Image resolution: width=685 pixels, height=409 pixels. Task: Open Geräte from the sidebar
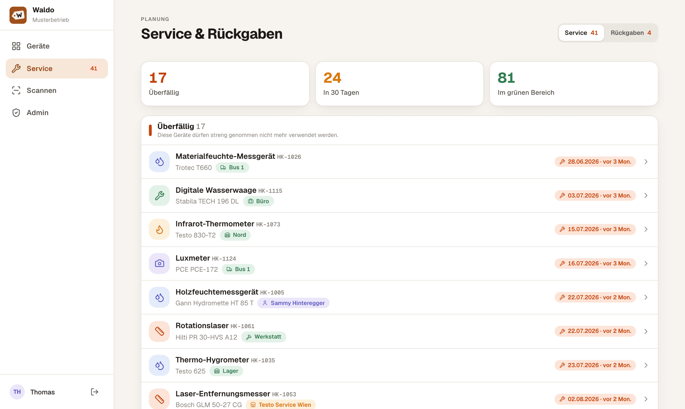click(x=57, y=46)
